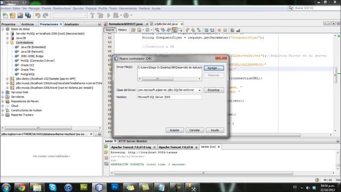Open the Archivo menu
The width and height of the screenshot is (341, 192).
(x=6, y=9)
